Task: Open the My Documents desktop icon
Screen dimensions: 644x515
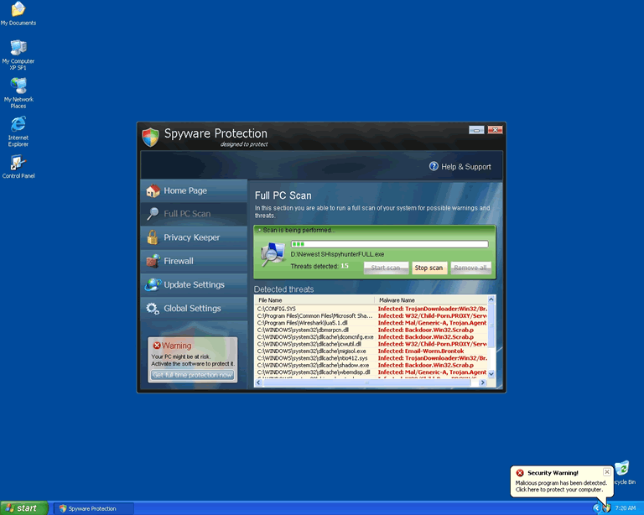Action: [x=18, y=10]
